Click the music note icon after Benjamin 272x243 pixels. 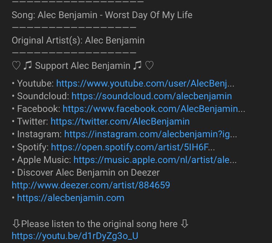(137, 66)
